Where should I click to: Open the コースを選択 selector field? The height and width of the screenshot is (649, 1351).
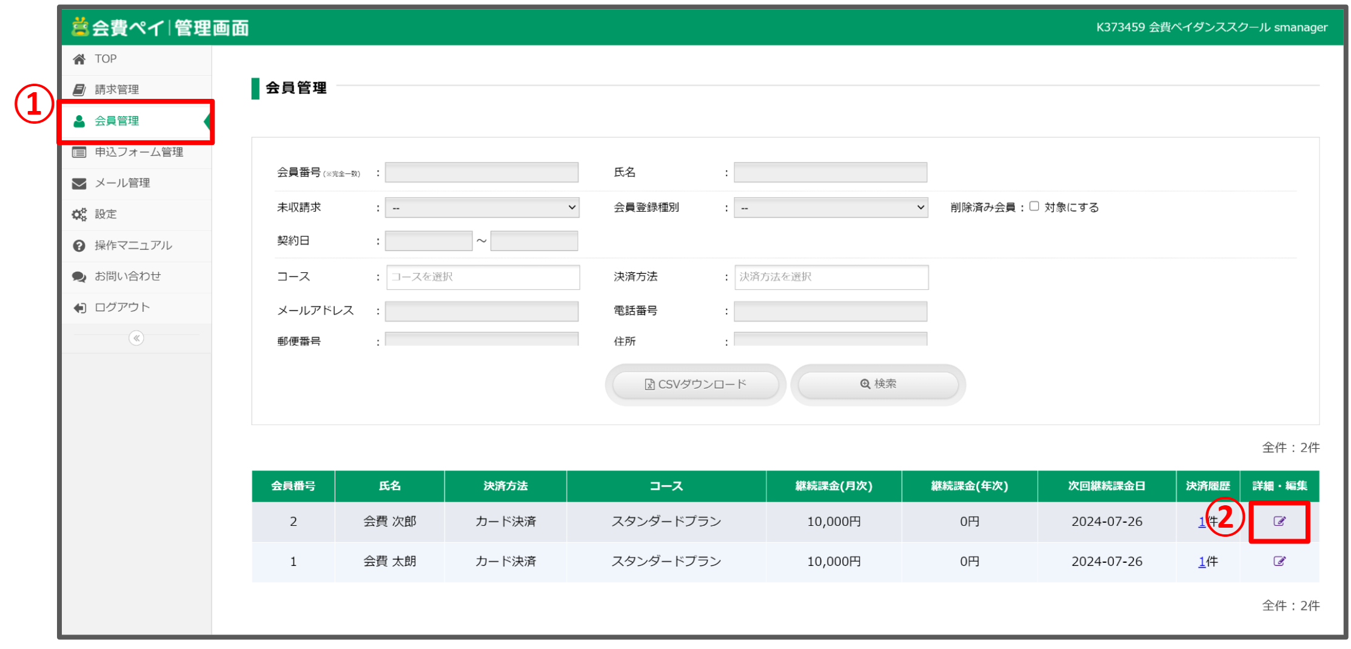(x=483, y=277)
